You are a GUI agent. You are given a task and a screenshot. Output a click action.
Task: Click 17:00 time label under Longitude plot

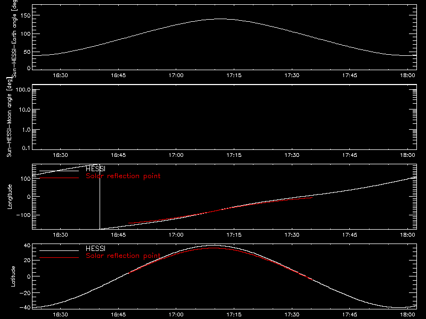coord(176,235)
